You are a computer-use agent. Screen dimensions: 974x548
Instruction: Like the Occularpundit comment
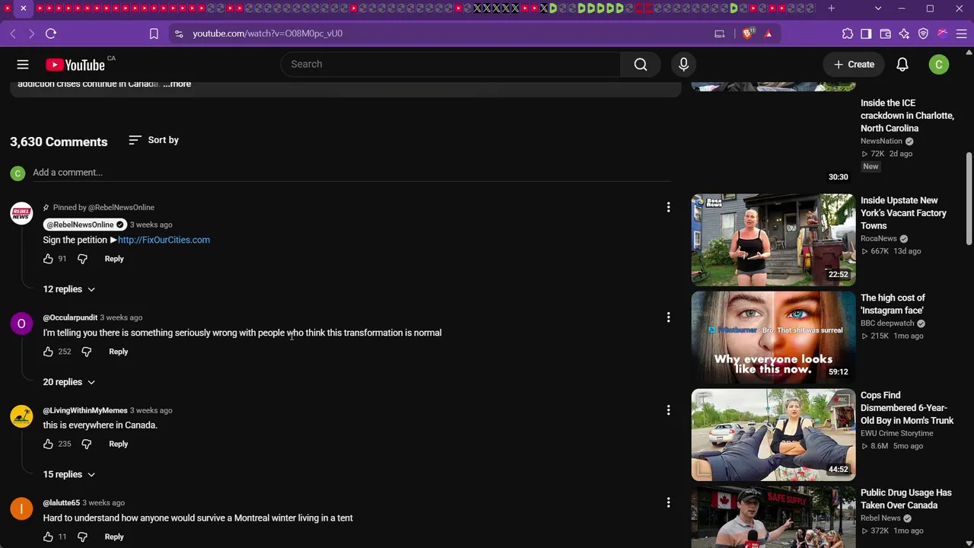48,352
